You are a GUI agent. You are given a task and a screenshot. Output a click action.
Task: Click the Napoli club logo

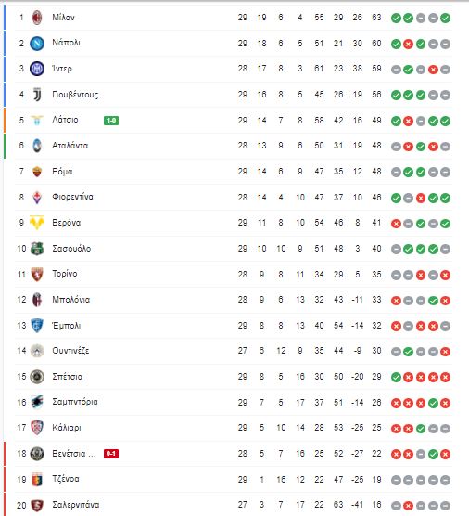tap(37, 43)
